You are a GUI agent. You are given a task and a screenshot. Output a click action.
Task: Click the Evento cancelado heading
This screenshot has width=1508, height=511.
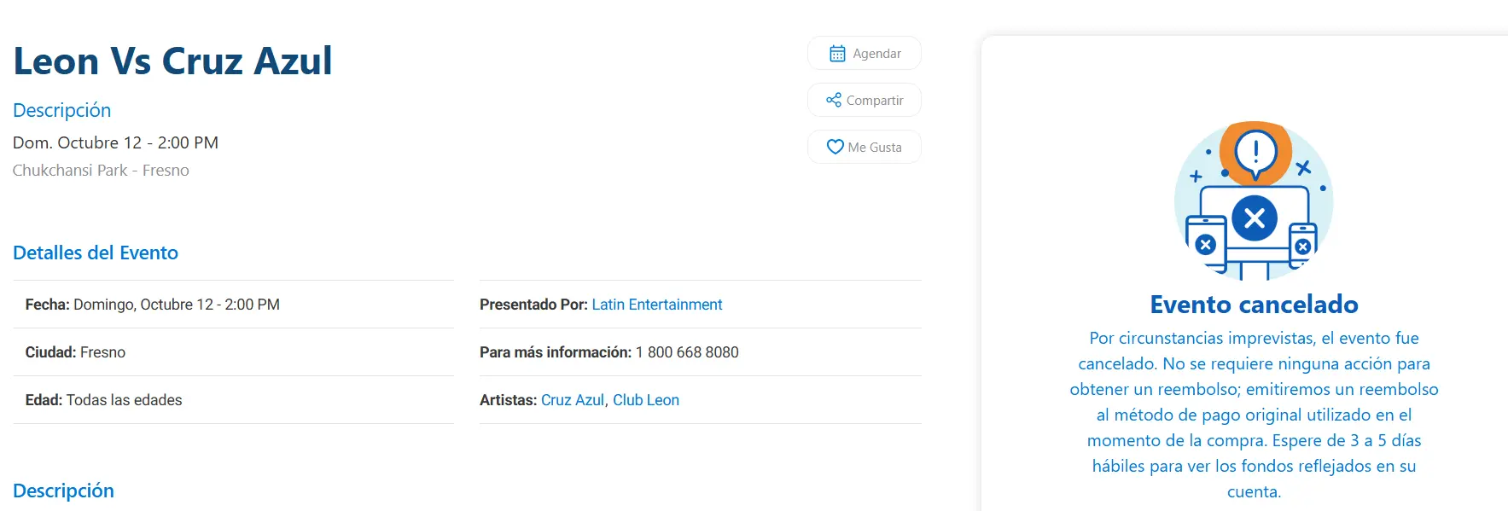(1254, 305)
